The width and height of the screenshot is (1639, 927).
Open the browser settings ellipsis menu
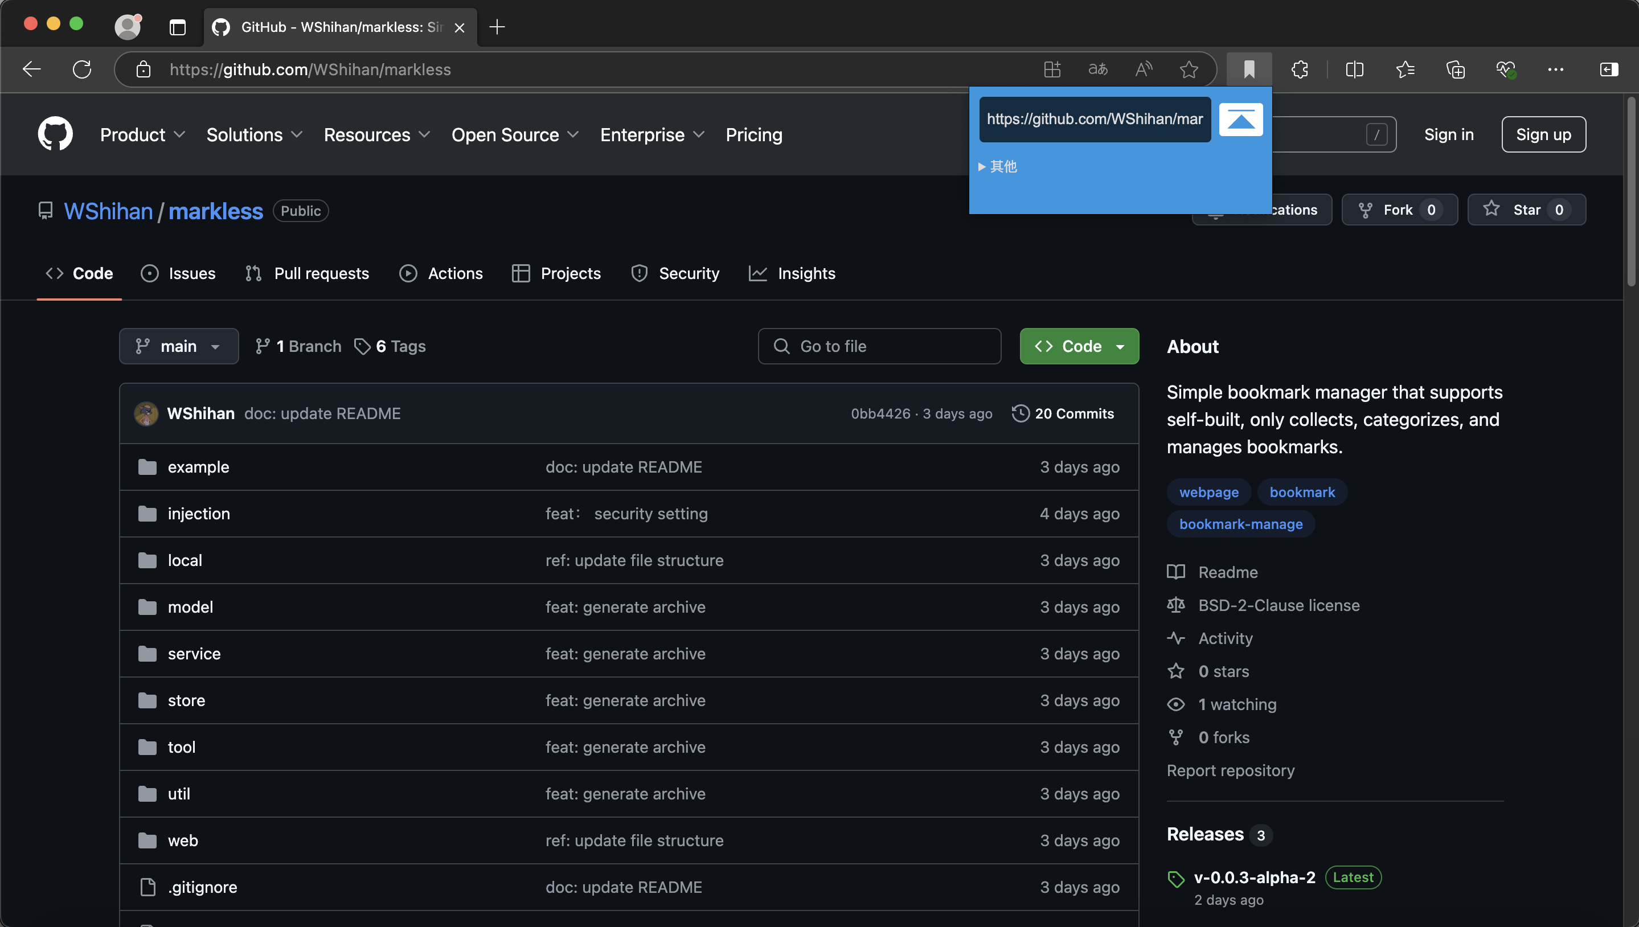click(1556, 69)
